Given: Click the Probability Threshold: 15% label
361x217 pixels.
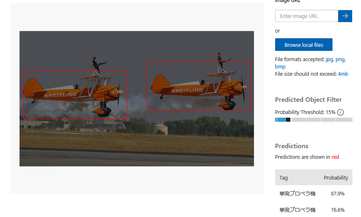Looking at the screenshot, I should click(305, 112).
